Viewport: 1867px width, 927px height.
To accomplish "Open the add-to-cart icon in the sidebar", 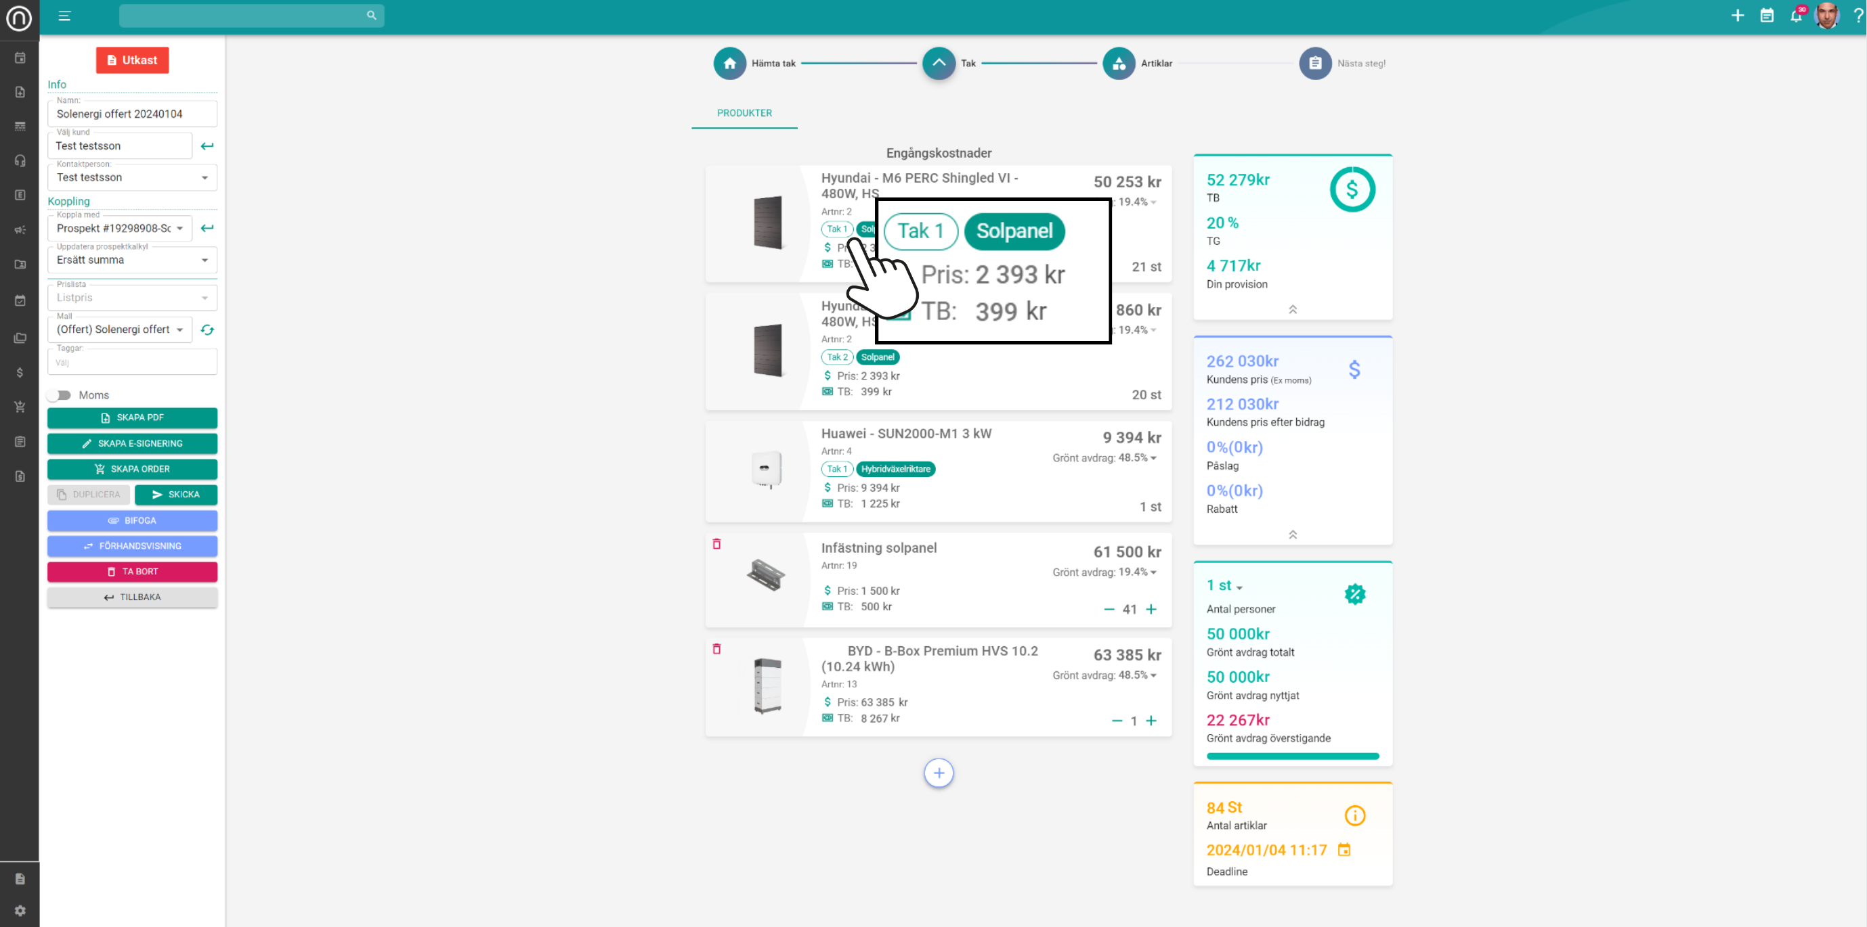I will click(20, 407).
